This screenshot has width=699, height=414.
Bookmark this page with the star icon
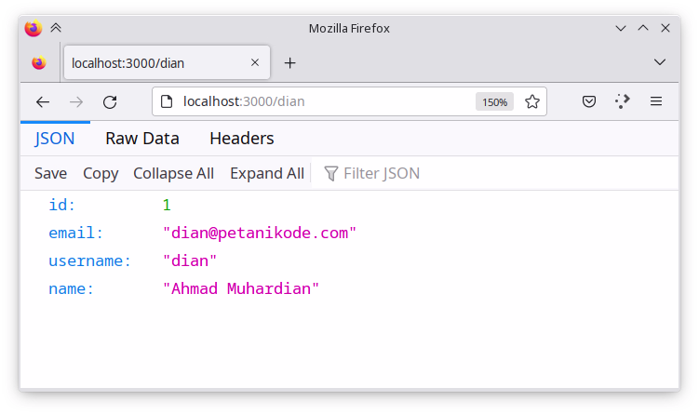coord(532,101)
